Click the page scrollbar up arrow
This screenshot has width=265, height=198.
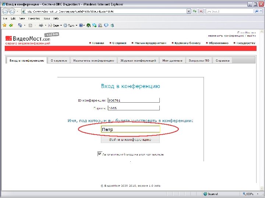pyautogui.click(x=261, y=32)
